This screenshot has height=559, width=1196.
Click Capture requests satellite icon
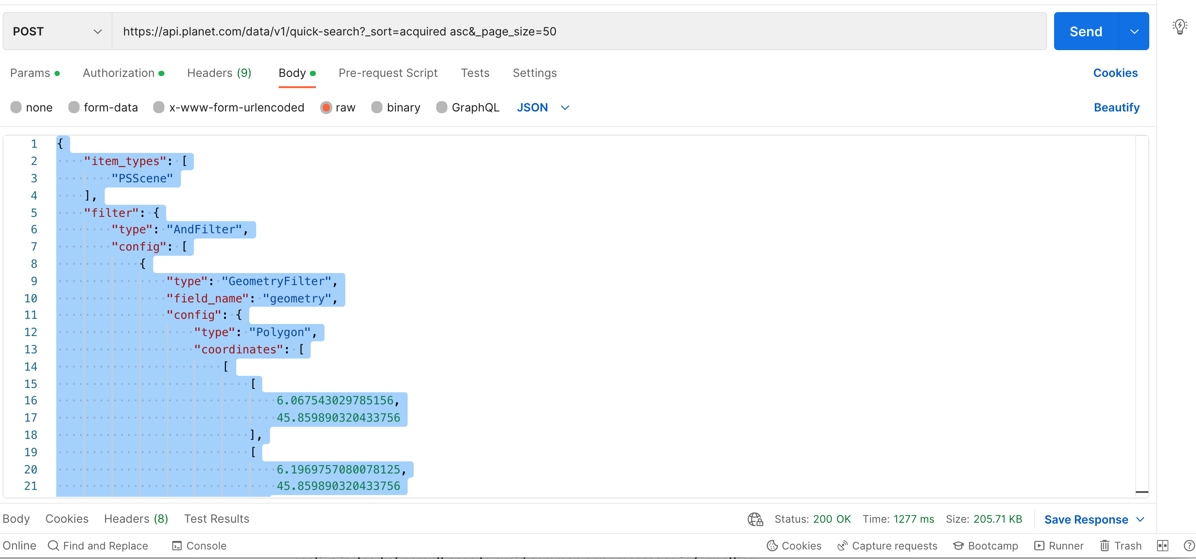842,546
